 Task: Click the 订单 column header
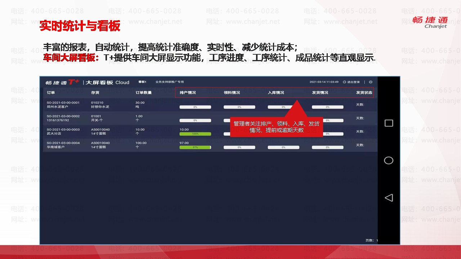(x=51, y=93)
